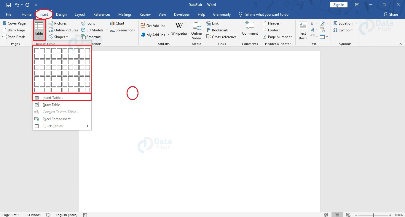Open the 3D Models dropdown arrow
The height and width of the screenshot is (217, 405).
tap(107, 30)
